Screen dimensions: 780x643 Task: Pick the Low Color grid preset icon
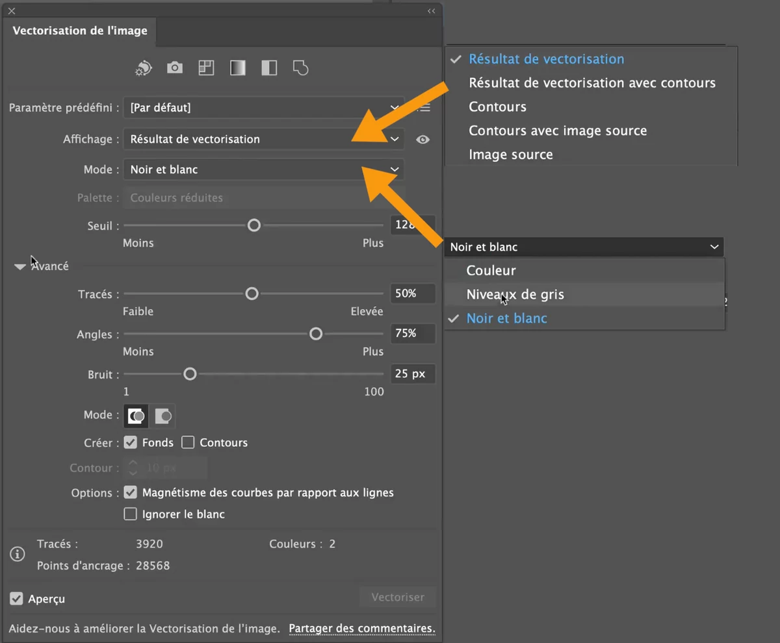click(x=206, y=68)
